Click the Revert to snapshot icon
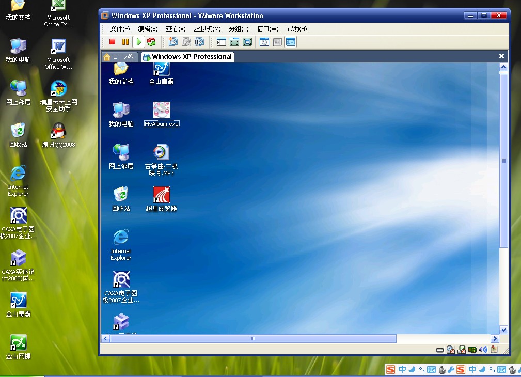The image size is (521, 377). pyautogui.click(x=186, y=42)
